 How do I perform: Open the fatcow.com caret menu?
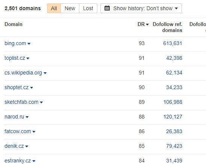(x=34, y=132)
